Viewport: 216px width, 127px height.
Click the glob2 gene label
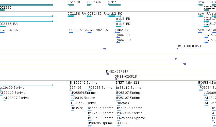(112, 2)
